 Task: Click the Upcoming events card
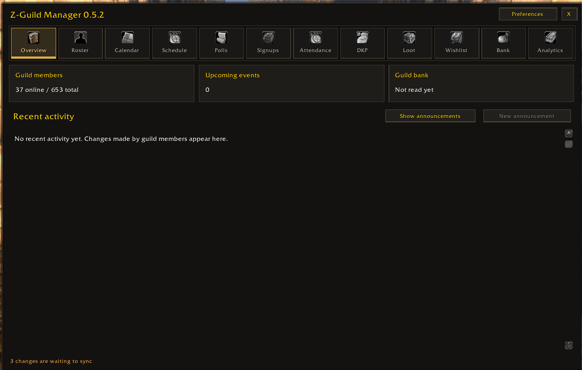[292, 83]
